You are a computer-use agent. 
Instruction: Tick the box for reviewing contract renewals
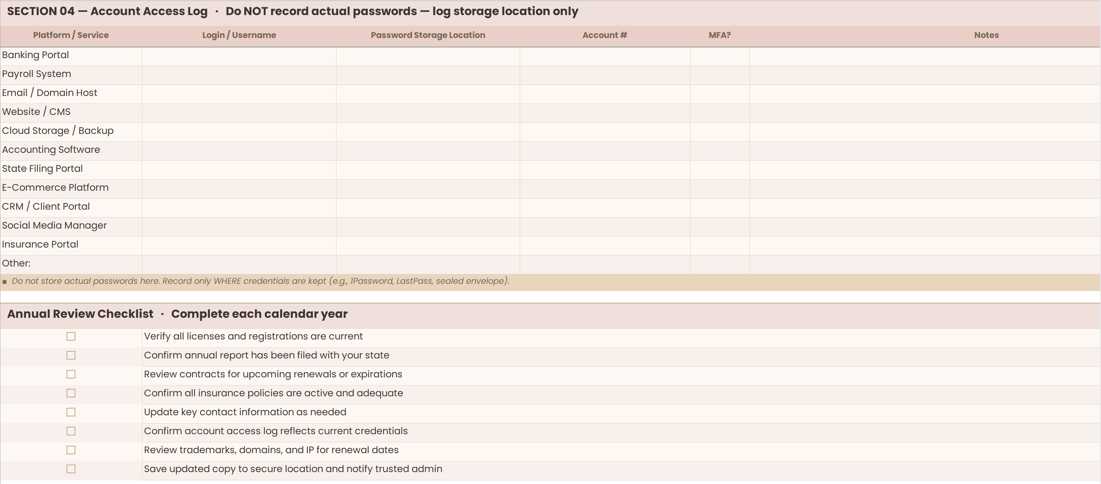(x=71, y=374)
